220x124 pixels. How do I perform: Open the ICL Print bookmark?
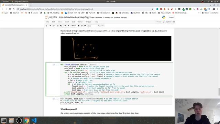(135, 13)
